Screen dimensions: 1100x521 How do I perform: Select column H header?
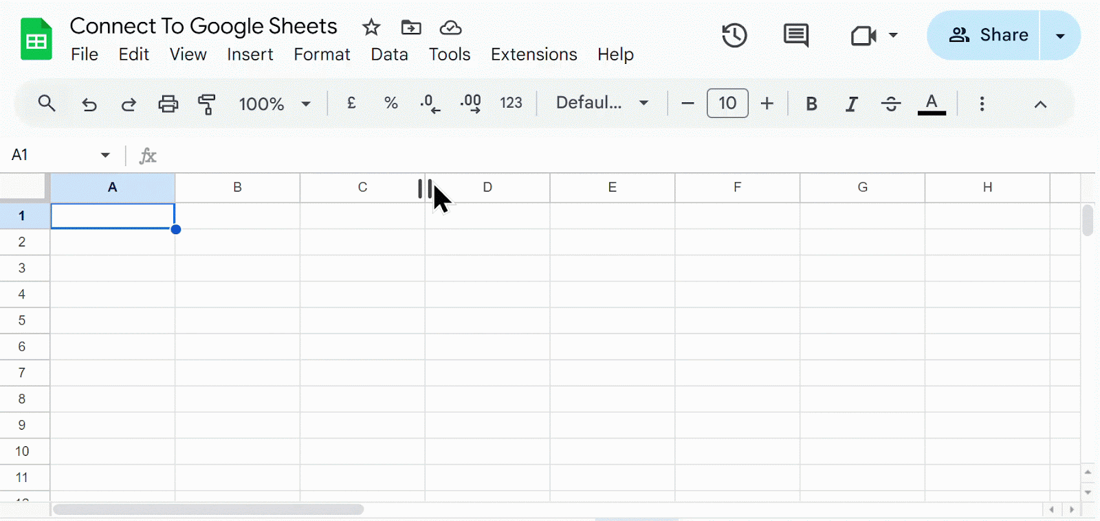pos(988,187)
